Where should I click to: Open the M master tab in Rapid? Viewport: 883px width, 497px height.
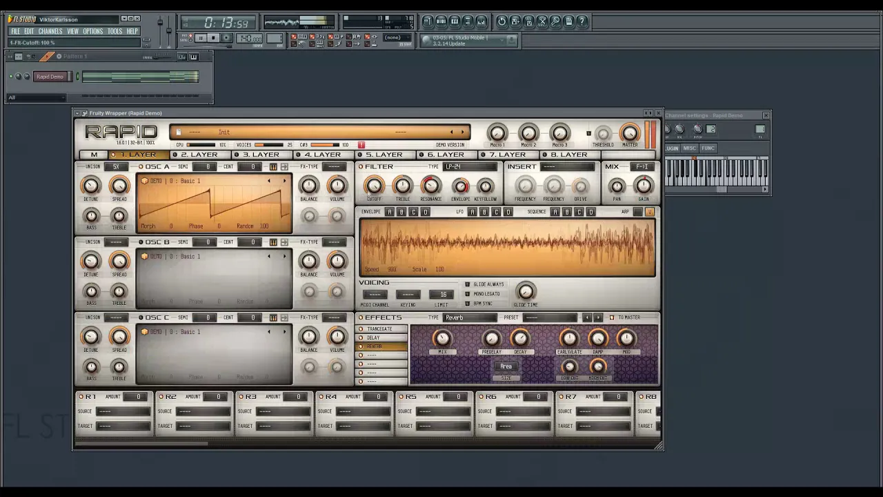94,155
